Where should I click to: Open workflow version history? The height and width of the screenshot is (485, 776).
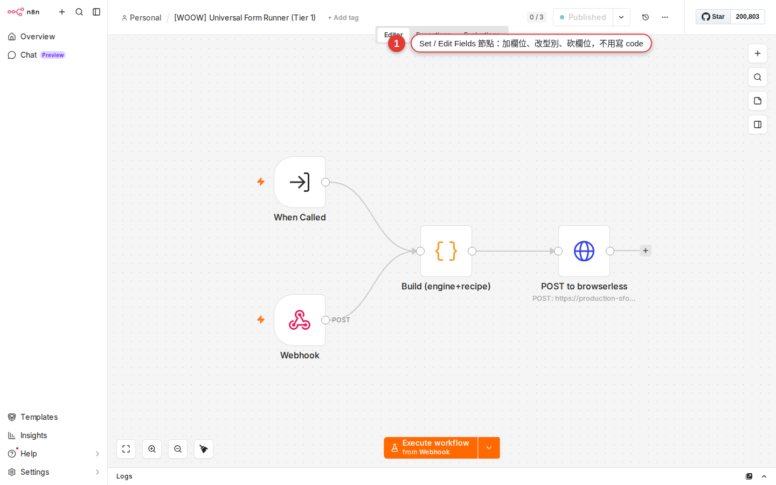(646, 17)
